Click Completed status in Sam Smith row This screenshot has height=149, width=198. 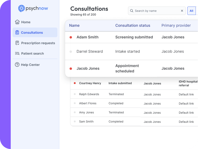pyautogui.click(x=116, y=121)
